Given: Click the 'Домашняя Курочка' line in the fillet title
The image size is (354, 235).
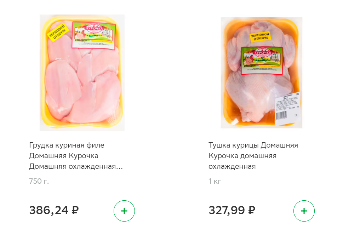Looking at the screenshot, I should [x=64, y=156].
